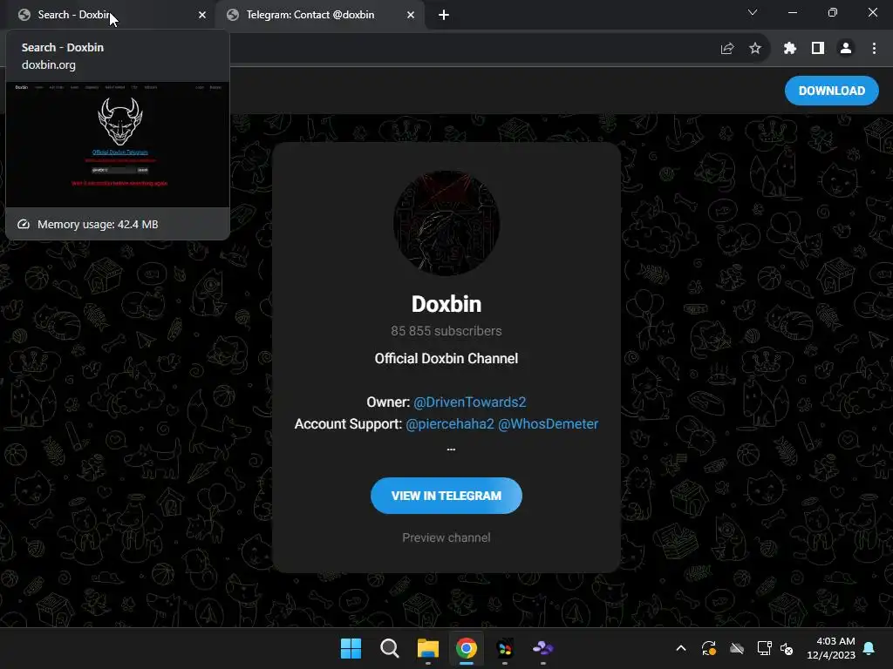The width and height of the screenshot is (893, 669).
Task: Click the Chrome taskbar icon
Action: point(467,648)
